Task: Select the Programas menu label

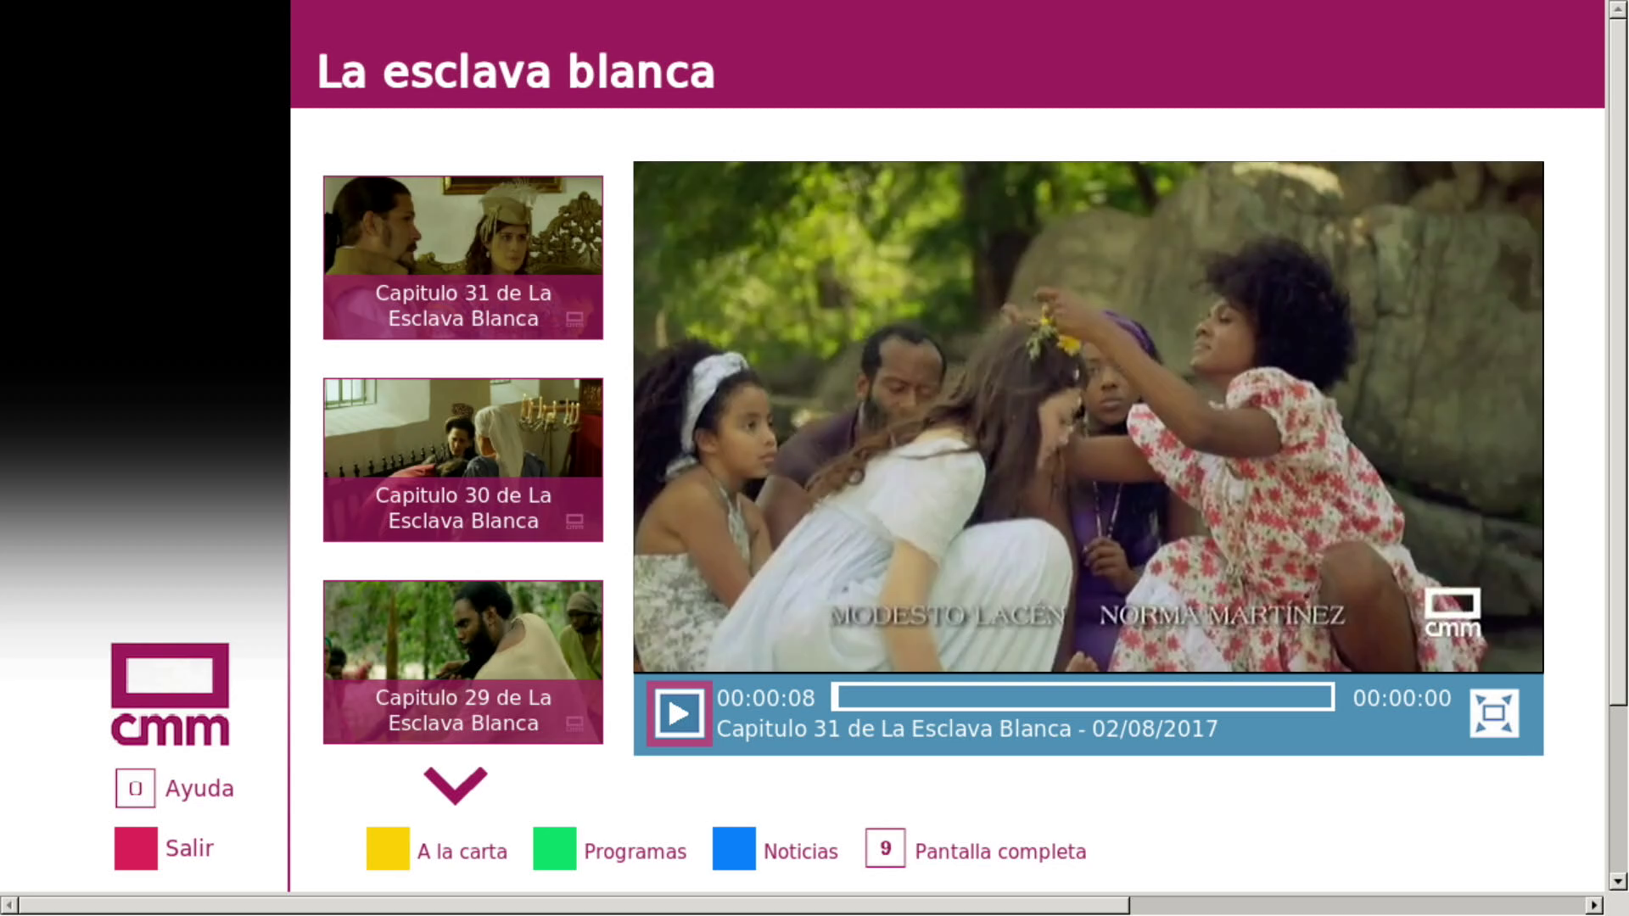Action: (635, 852)
